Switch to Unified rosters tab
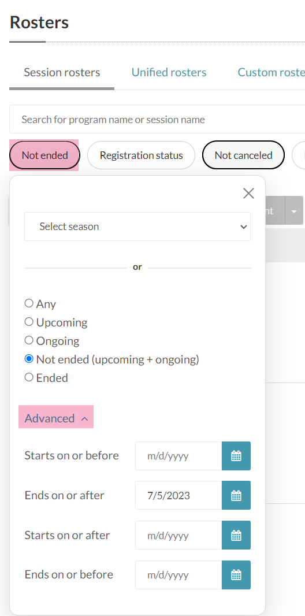 click(x=169, y=72)
